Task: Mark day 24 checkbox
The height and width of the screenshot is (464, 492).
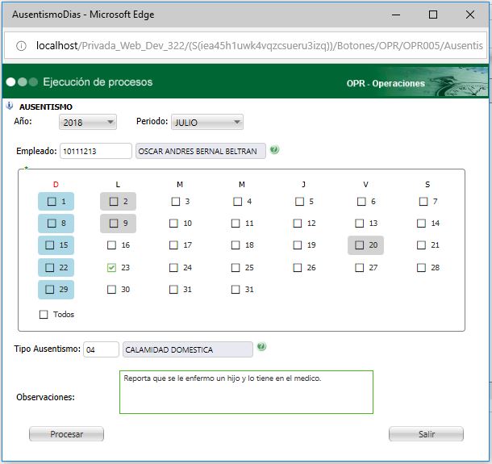Action: point(173,268)
